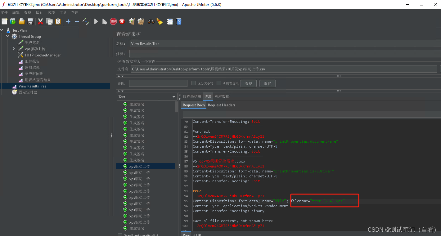The image size is (441, 236).
Task: Toggle the 正则表达式 checkbox
Action: [x=219, y=83]
